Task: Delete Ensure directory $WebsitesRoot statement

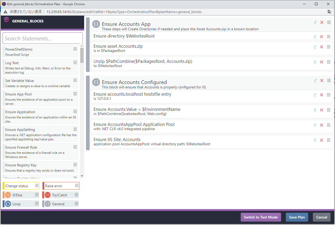Action: pos(322,37)
